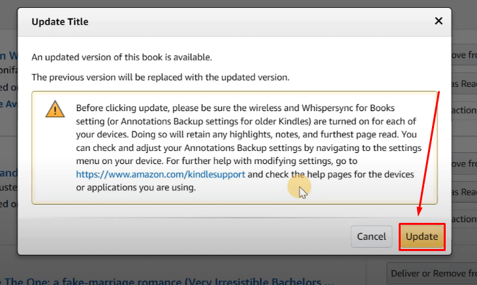
Task: Click the first partially hidden 'ove fro' button
Action: (464, 55)
